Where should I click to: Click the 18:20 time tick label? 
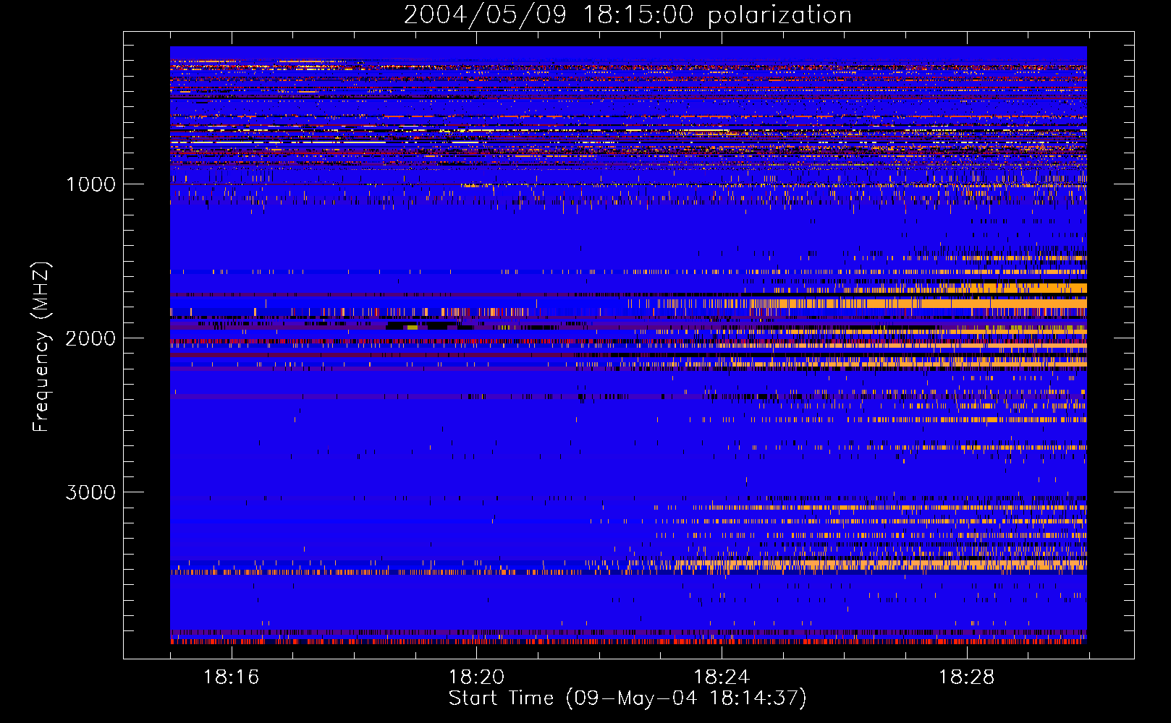point(476,677)
